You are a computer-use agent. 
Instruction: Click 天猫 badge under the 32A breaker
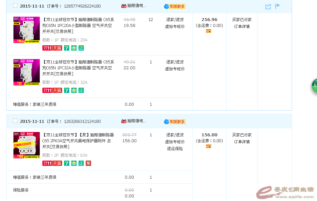tap(57, 90)
